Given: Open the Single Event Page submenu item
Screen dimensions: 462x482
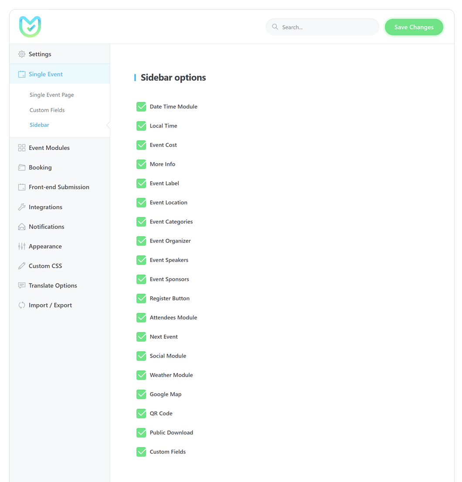Looking at the screenshot, I should [x=51, y=95].
